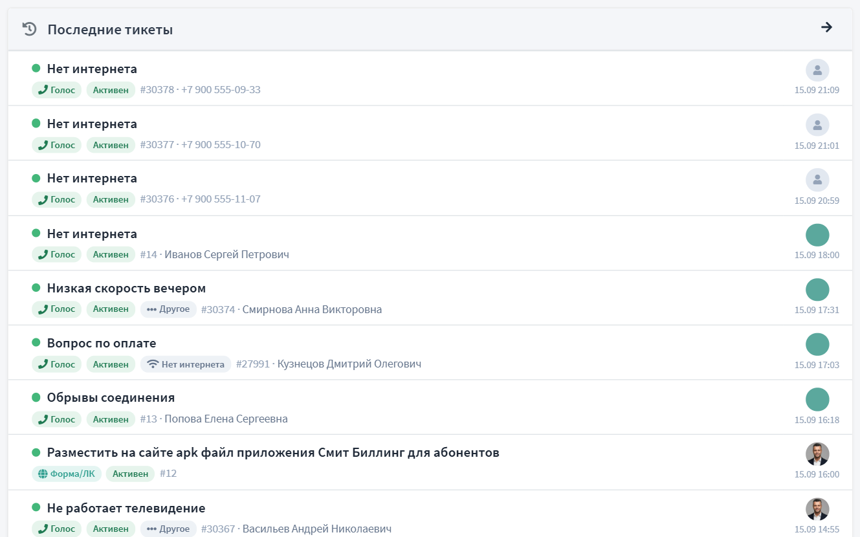Click green status dot on Обрывы соединения ticket
The width and height of the screenshot is (860, 537).
[36, 397]
